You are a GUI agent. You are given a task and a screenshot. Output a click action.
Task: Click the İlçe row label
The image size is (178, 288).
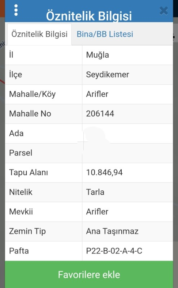[16, 75]
